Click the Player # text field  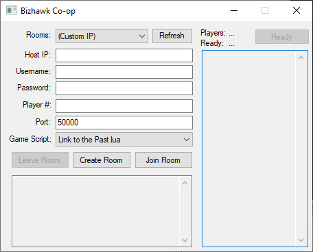click(124, 106)
